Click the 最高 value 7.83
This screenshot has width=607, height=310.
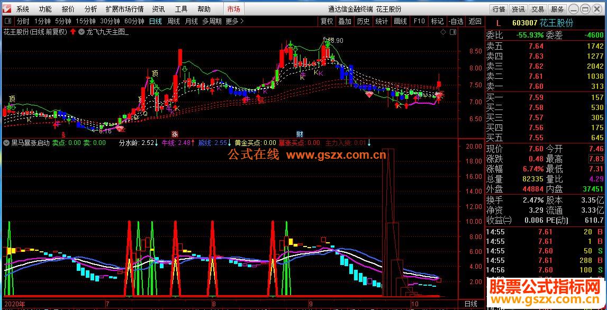pos(596,159)
